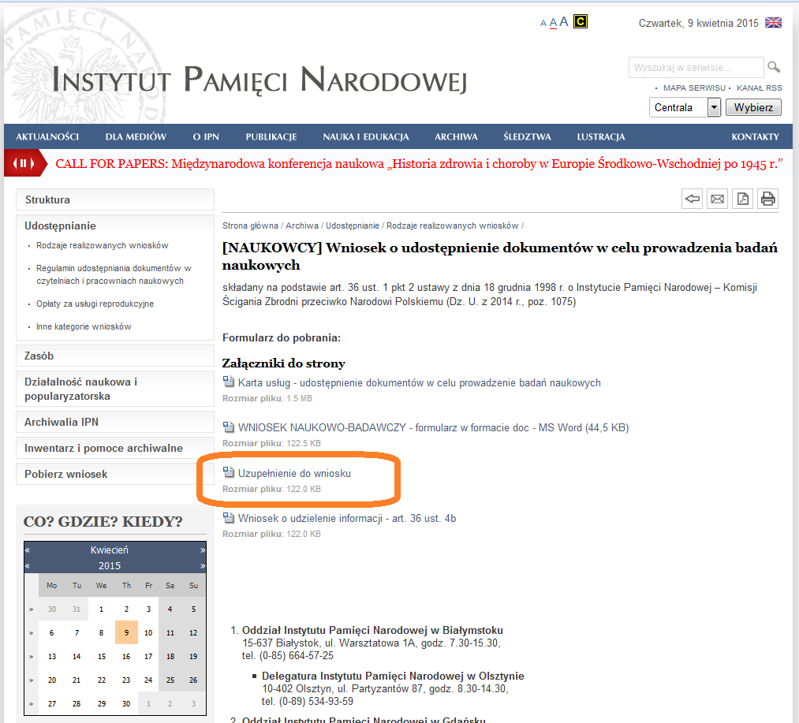Open the NAUKA I EDUKACJA menu

366,136
